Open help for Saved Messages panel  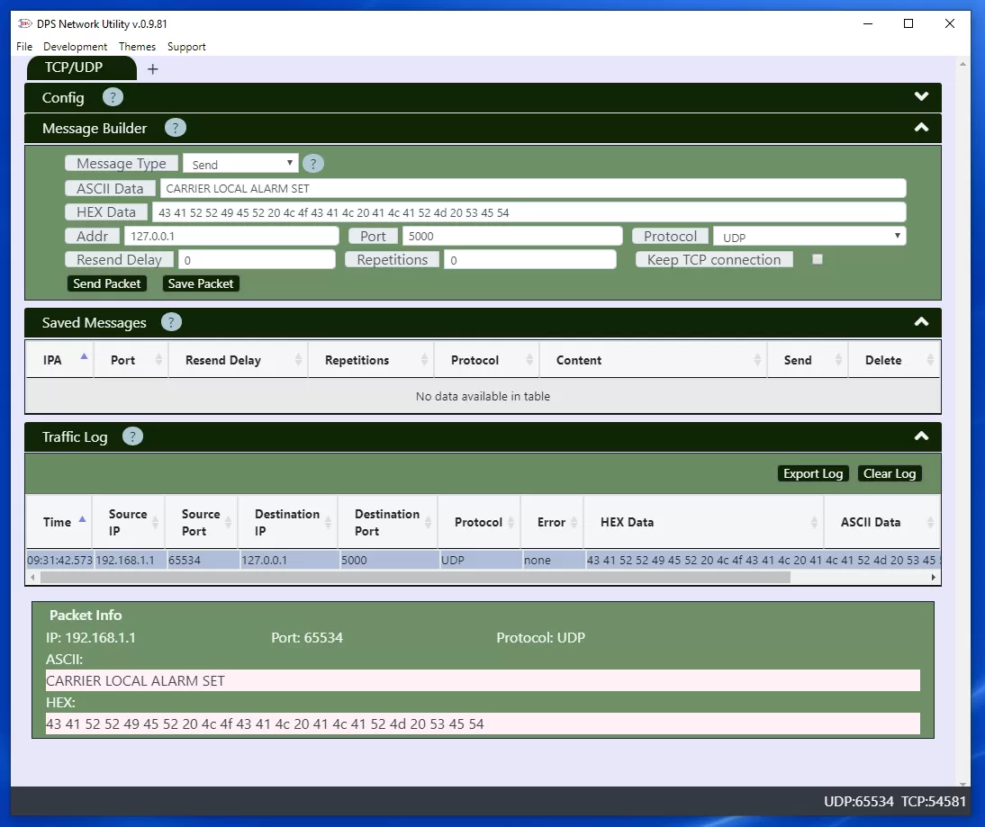(171, 322)
